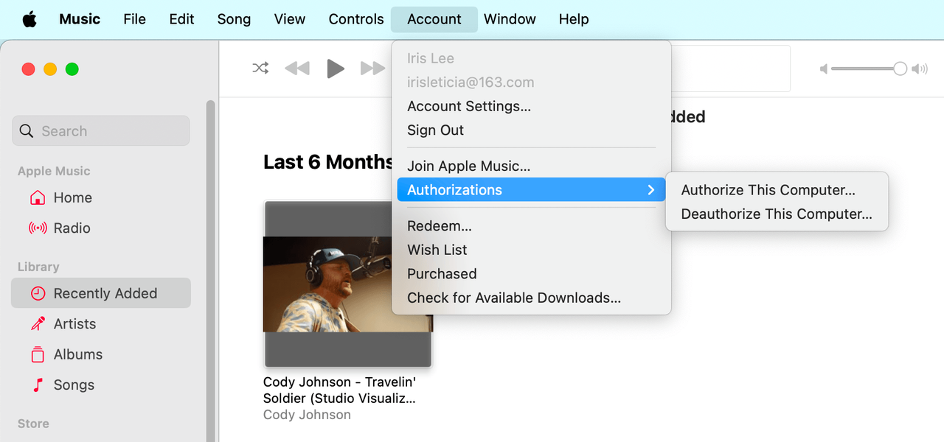This screenshot has height=442, width=944.
Task: Click the Artists microphone icon
Action: (x=38, y=324)
